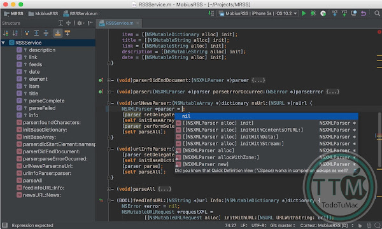The height and width of the screenshot is (229, 382).
Task: Click the profile/run with coverage icon
Action: click(323, 13)
